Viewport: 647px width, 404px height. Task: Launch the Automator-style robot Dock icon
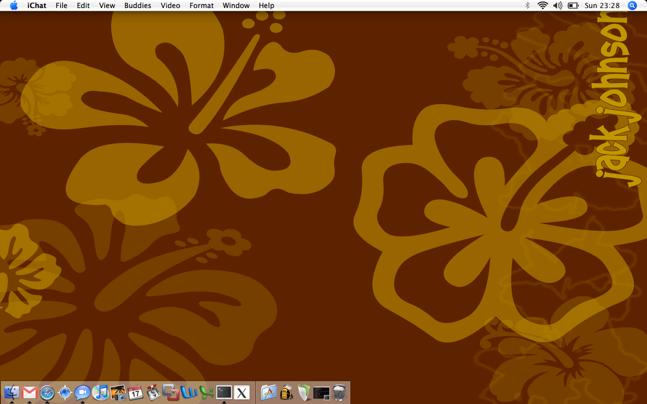[x=153, y=392]
